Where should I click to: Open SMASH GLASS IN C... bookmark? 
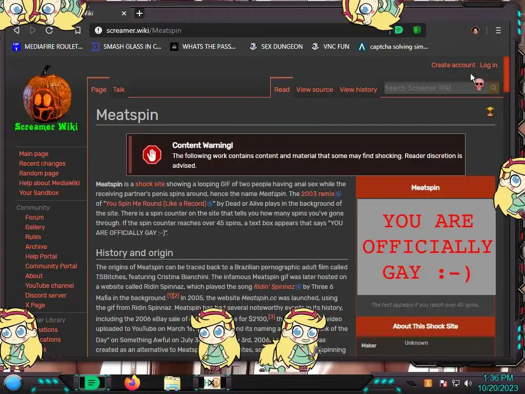pos(127,47)
